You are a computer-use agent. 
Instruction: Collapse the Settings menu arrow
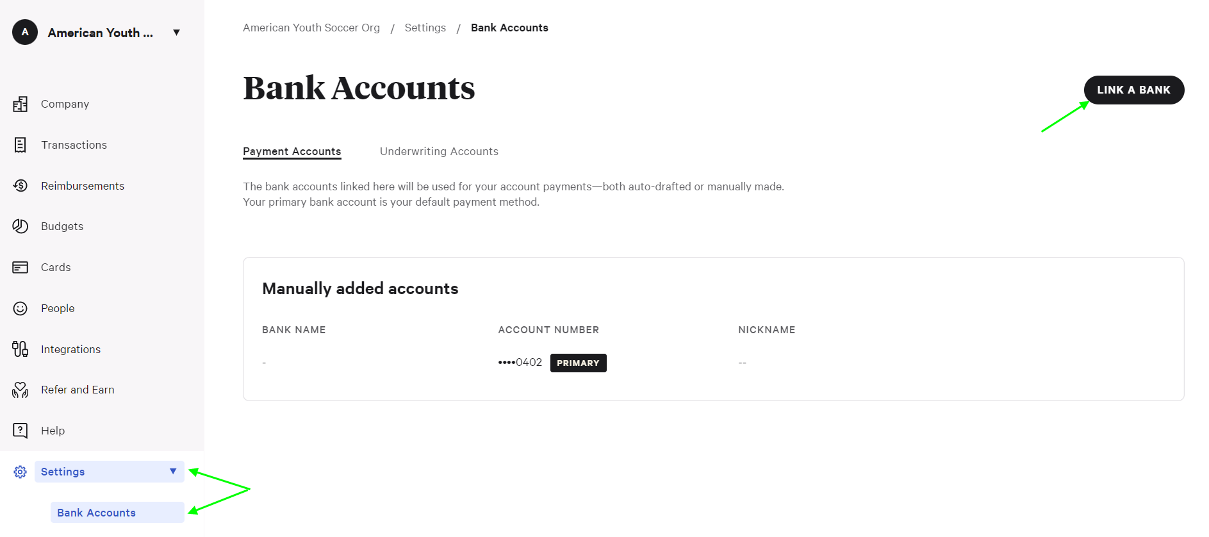point(173,472)
